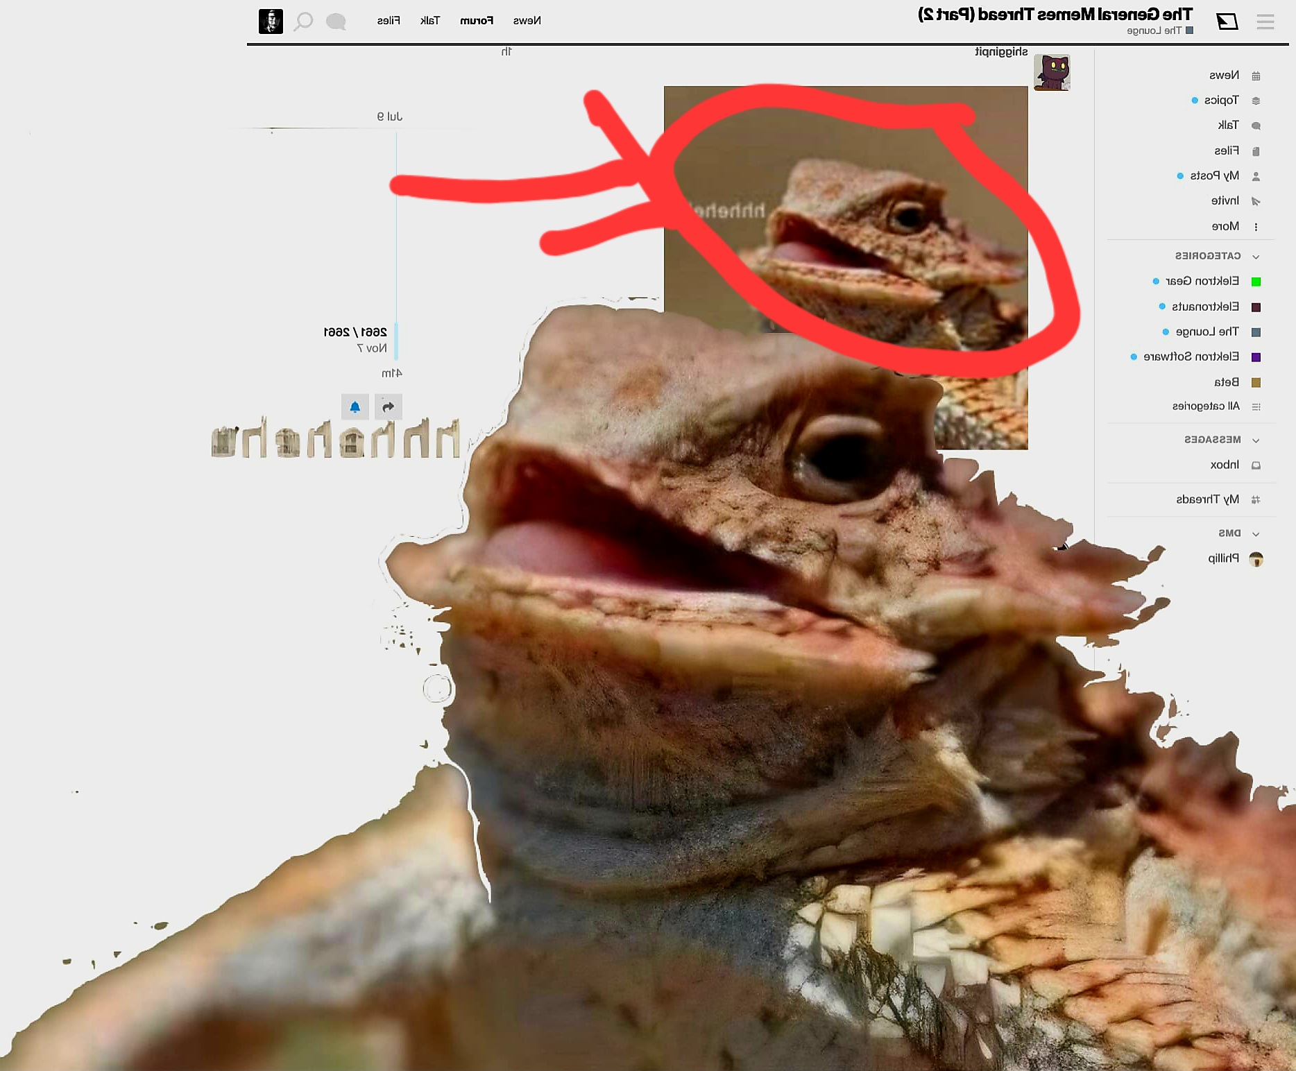Click the bell notification button for this topic
The width and height of the screenshot is (1296, 1071).
point(355,407)
